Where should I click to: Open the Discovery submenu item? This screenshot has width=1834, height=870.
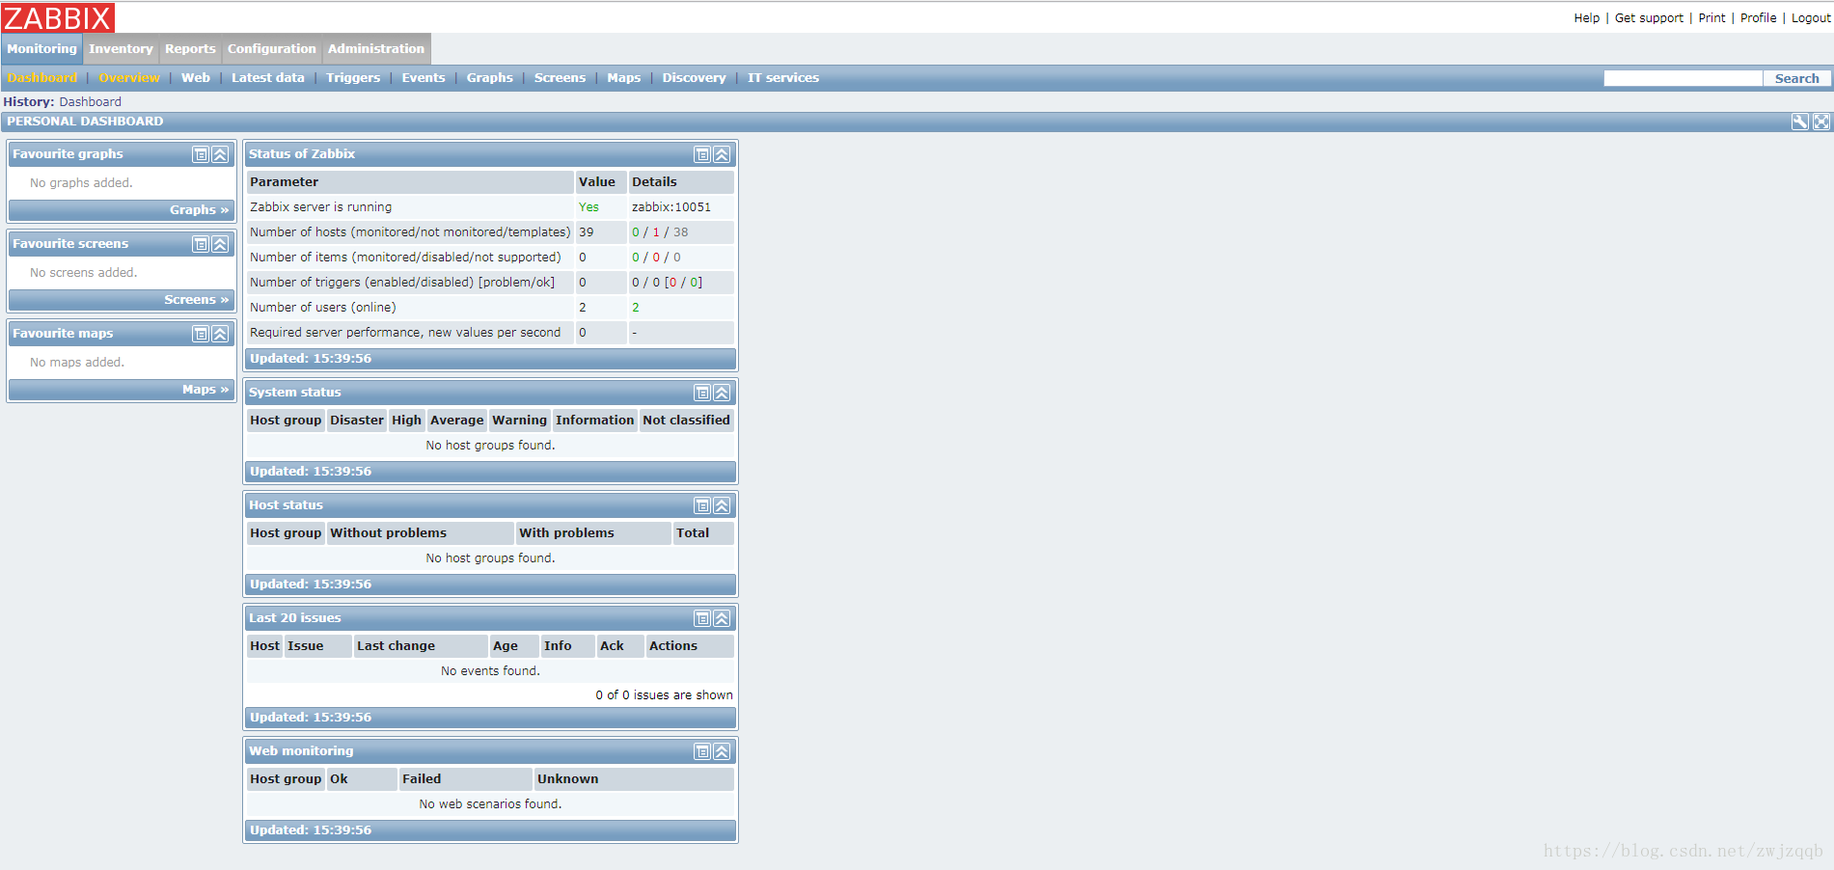694,77
